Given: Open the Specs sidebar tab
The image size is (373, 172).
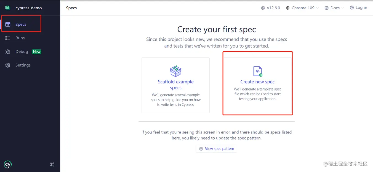Looking at the screenshot, I should tap(21, 24).
